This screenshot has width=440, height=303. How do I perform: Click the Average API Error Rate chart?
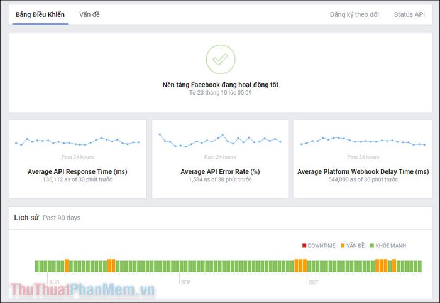click(x=220, y=141)
